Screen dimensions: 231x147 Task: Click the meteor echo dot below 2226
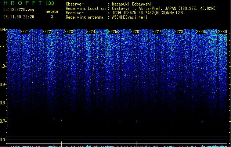point(137,121)
